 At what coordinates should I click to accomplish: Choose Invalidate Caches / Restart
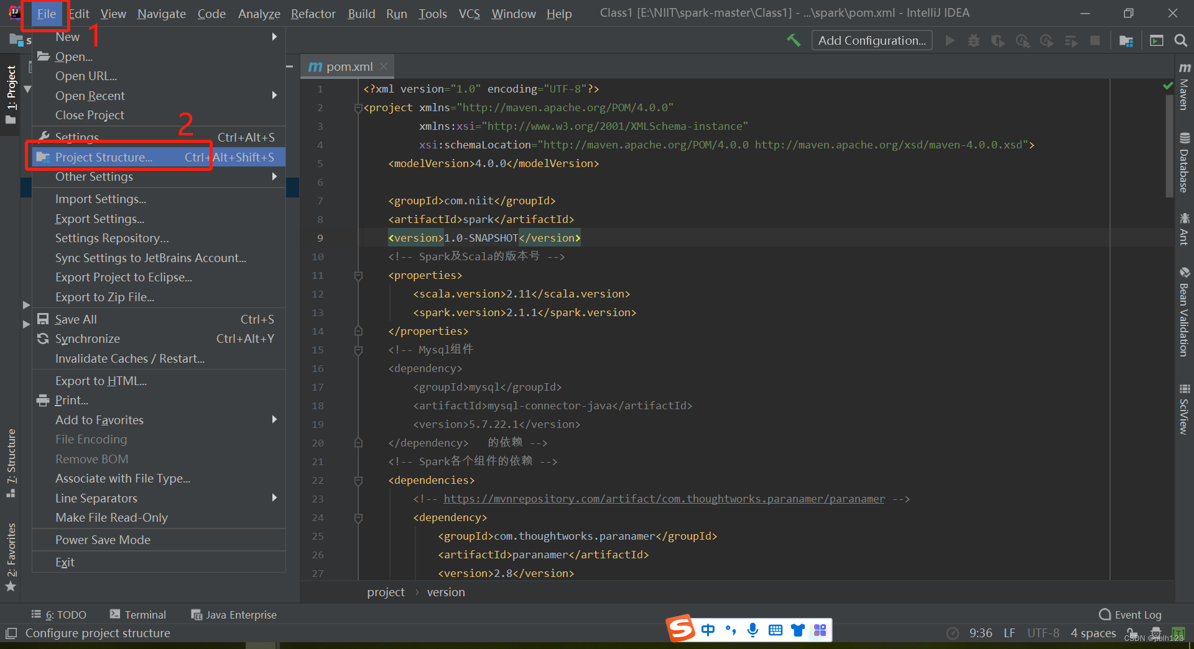point(159,358)
